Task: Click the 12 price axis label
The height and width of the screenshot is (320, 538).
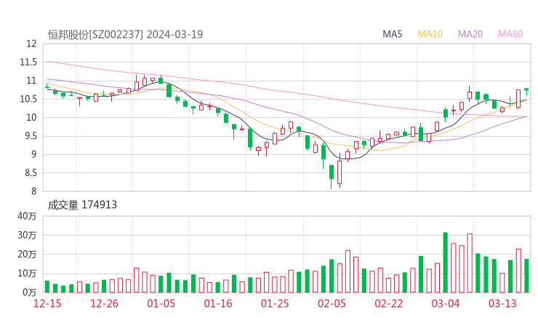Action: tap(31, 44)
